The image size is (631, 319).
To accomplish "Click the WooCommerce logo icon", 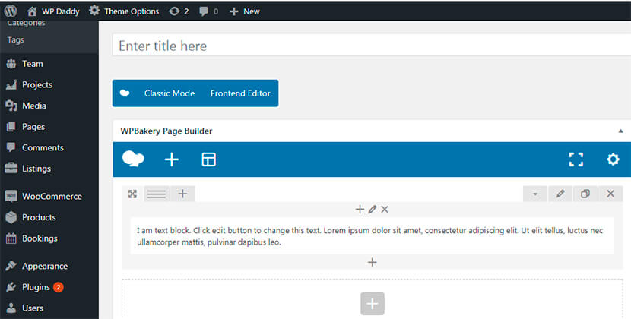I will click(x=11, y=196).
